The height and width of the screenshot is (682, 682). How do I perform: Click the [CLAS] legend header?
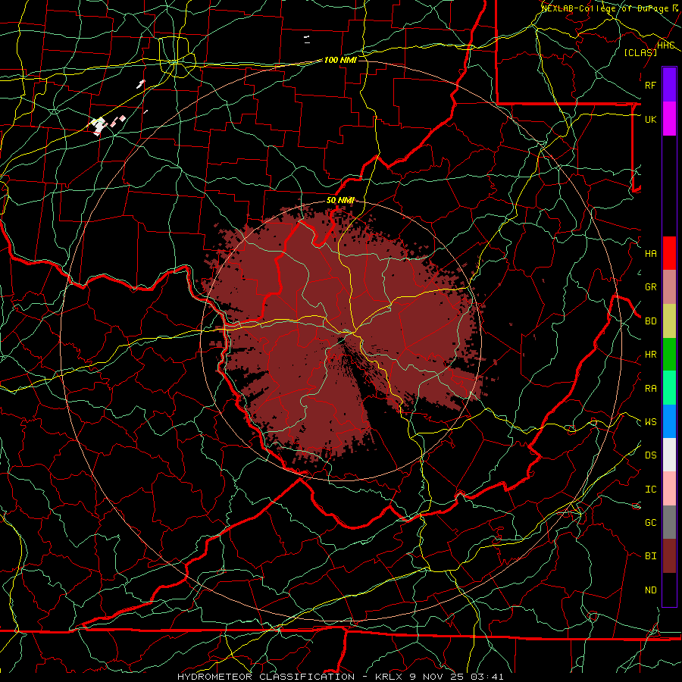click(x=640, y=52)
